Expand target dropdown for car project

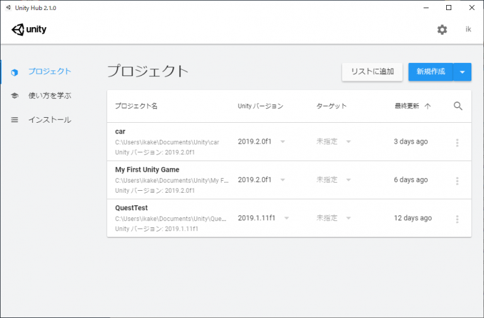pyautogui.click(x=349, y=142)
